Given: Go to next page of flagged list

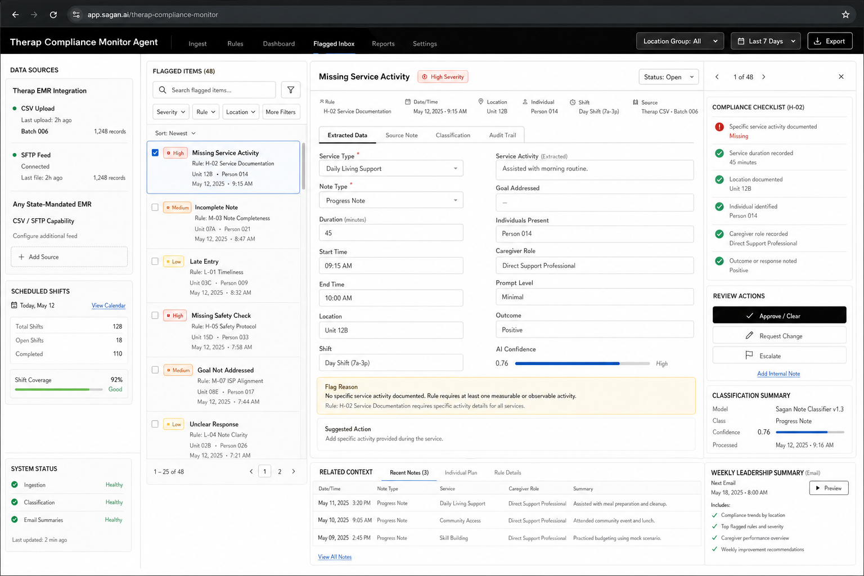Looking at the screenshot, I should coord(293,472).
